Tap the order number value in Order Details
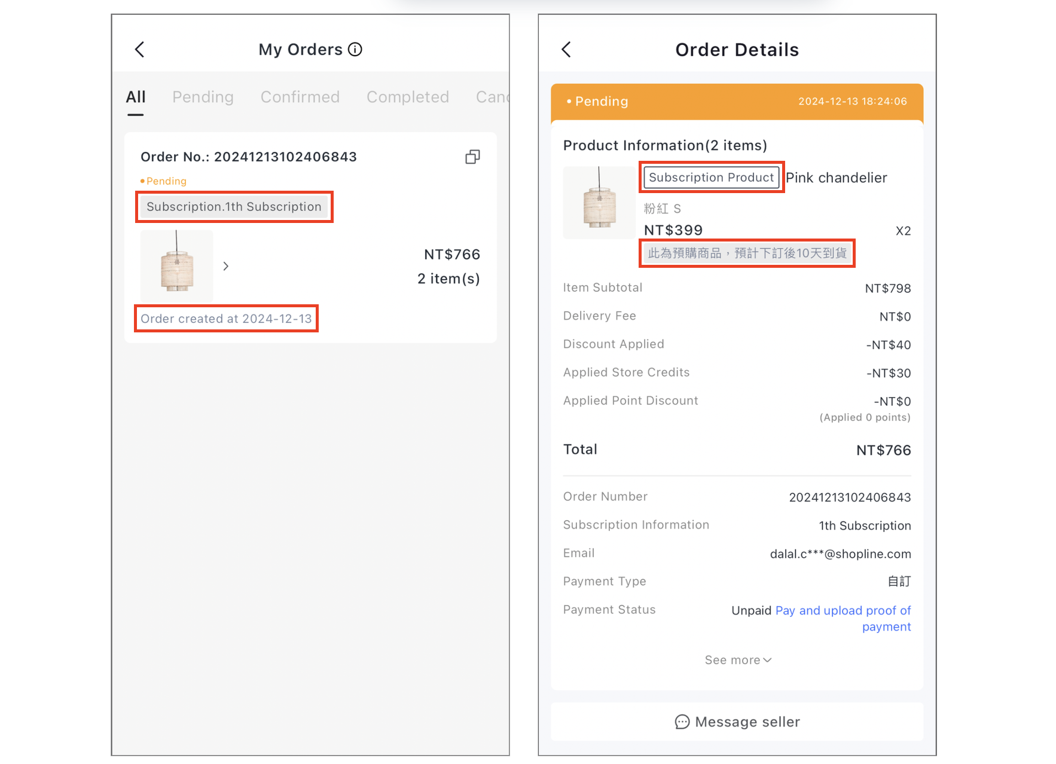The height and width of the screenshot is (764, 1056). point(850,497)
